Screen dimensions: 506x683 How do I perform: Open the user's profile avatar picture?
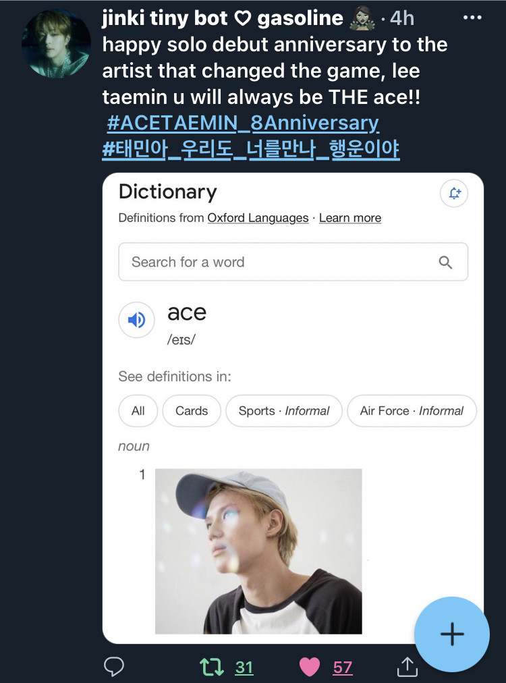(x=56, y=44)
